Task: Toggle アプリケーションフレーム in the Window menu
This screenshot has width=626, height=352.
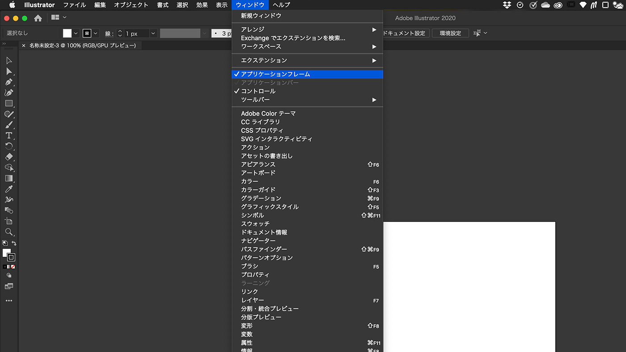Action: (275, 74)
